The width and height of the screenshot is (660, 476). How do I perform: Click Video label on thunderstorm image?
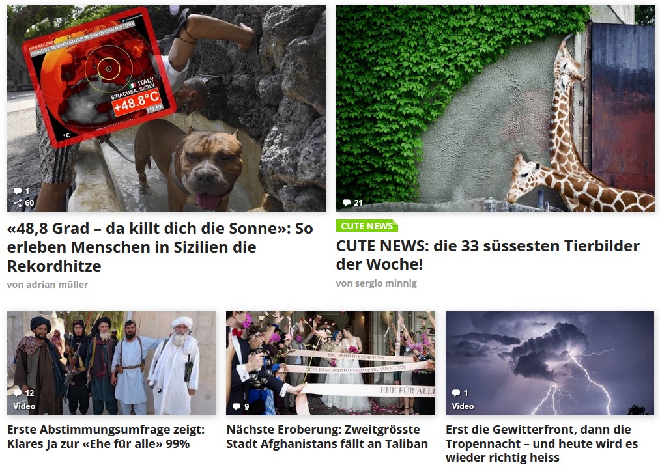tap(463, 406)
